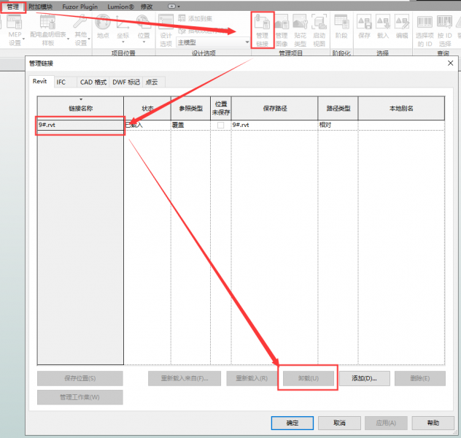Screen dimensions: 461x438
Task: Close the 管理链接 dialog
Action: click(x=450, y=64)
